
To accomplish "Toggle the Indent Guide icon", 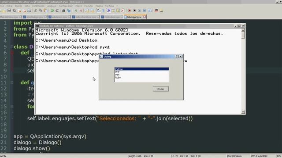I will [x=109, y=11].
